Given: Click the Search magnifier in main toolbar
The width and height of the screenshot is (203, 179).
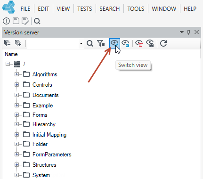Looking at the screenshot, I should pyautogui.click(x=37, y=21).
